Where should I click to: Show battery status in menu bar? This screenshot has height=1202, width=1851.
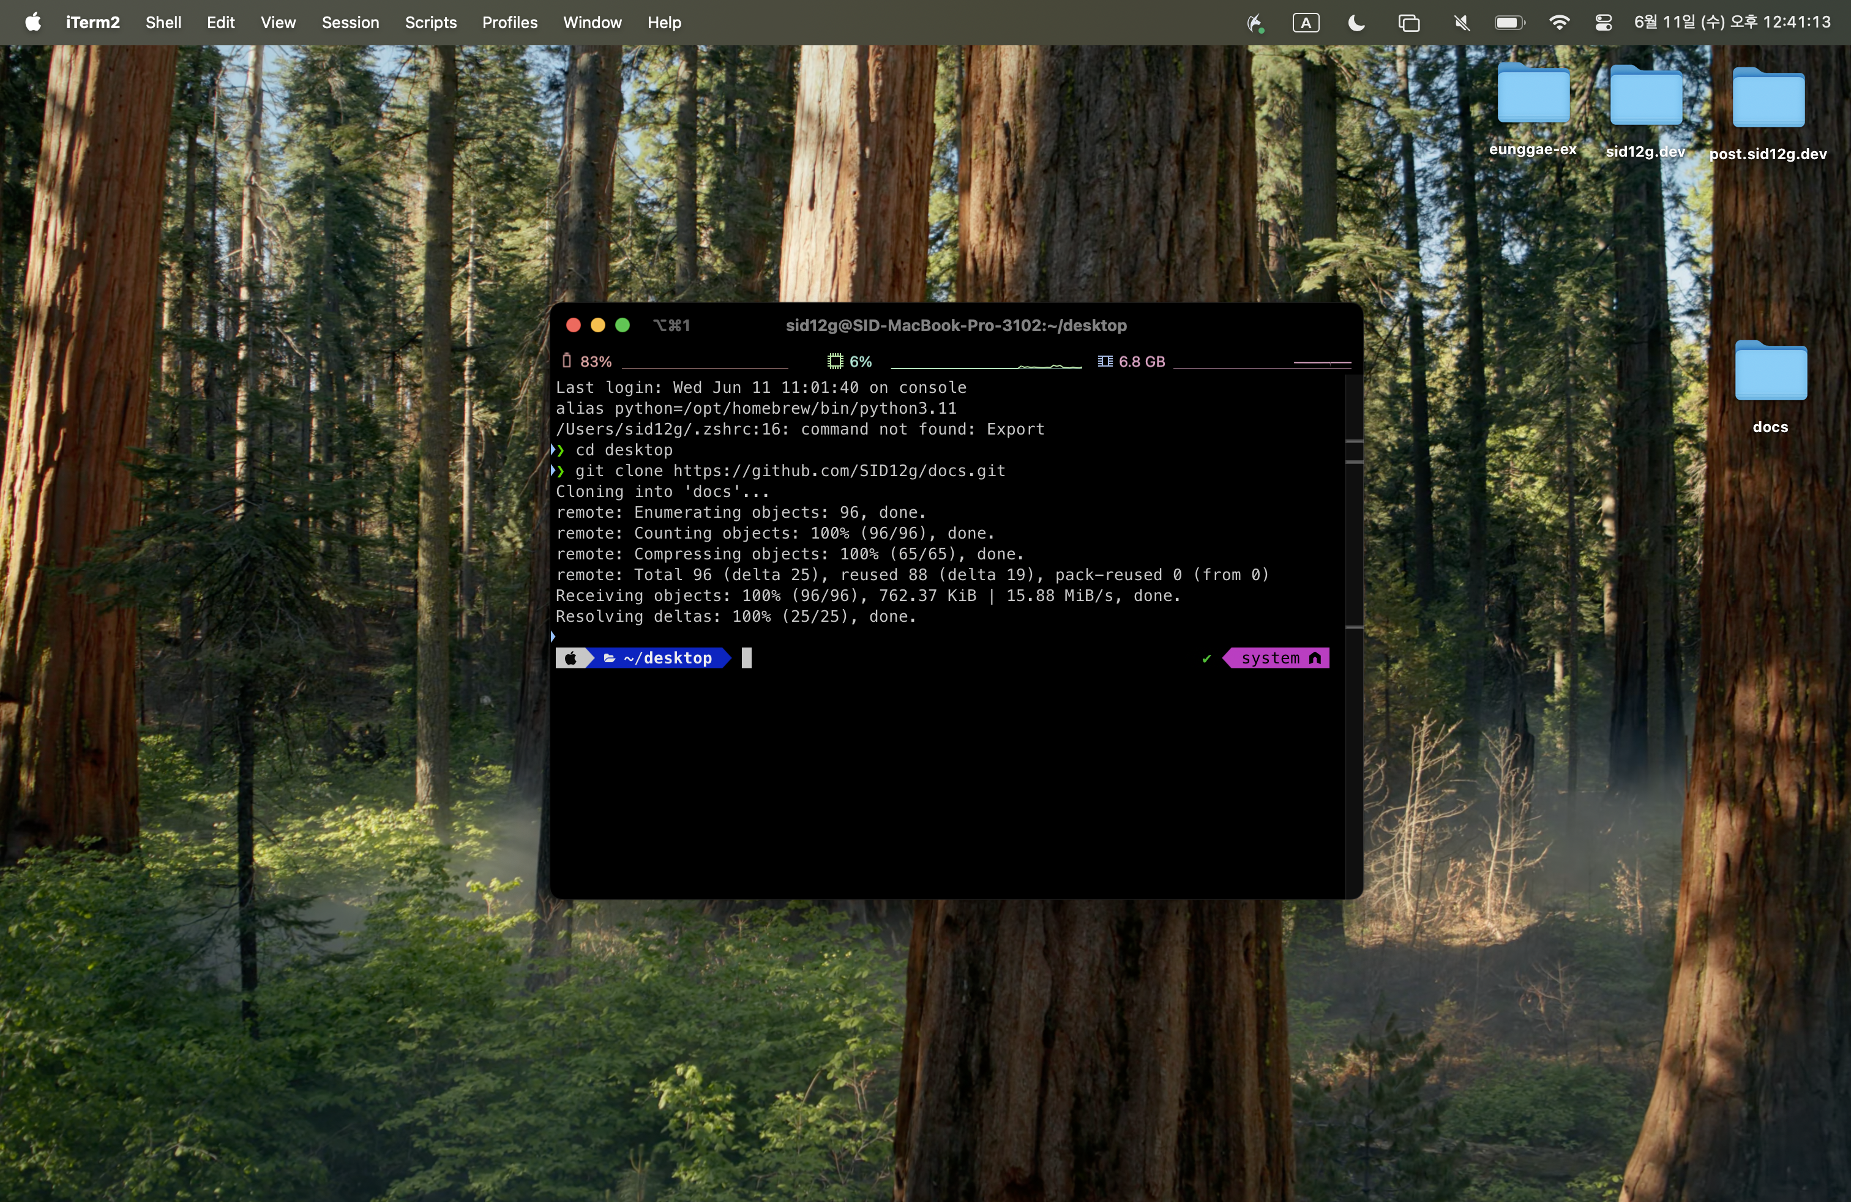point(1509,23)
